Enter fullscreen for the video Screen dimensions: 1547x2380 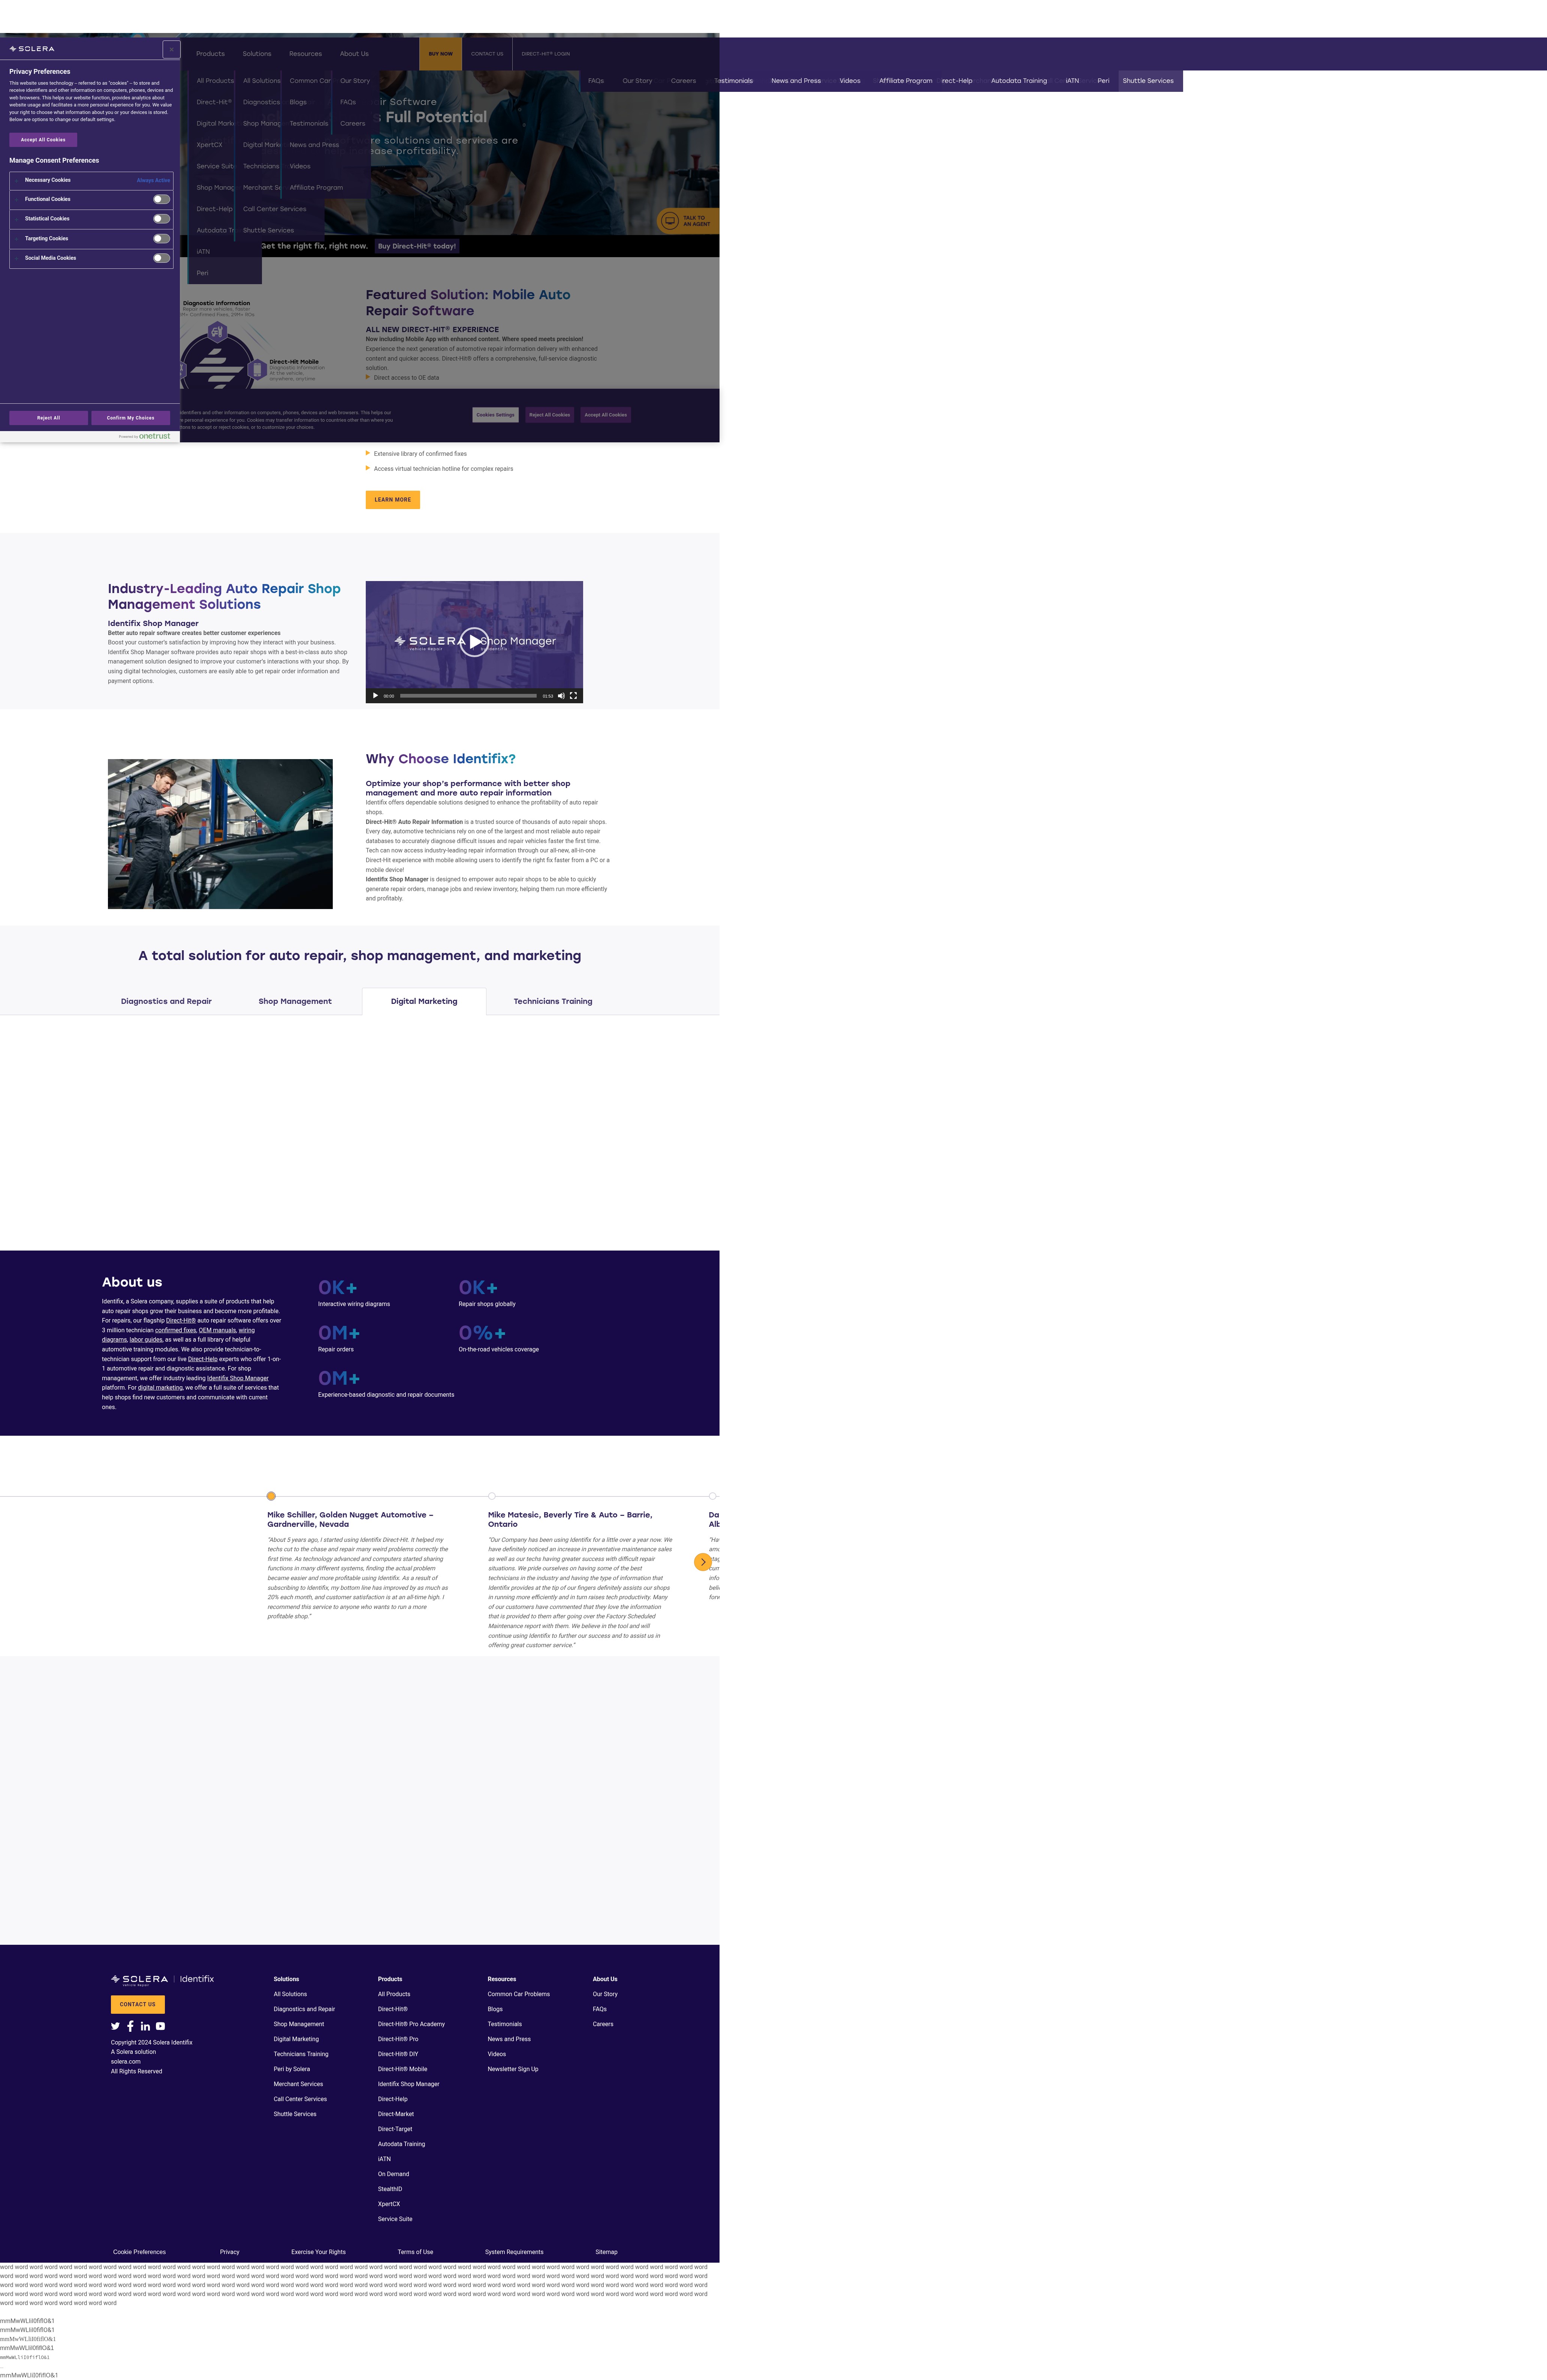(x=573, y=696)
